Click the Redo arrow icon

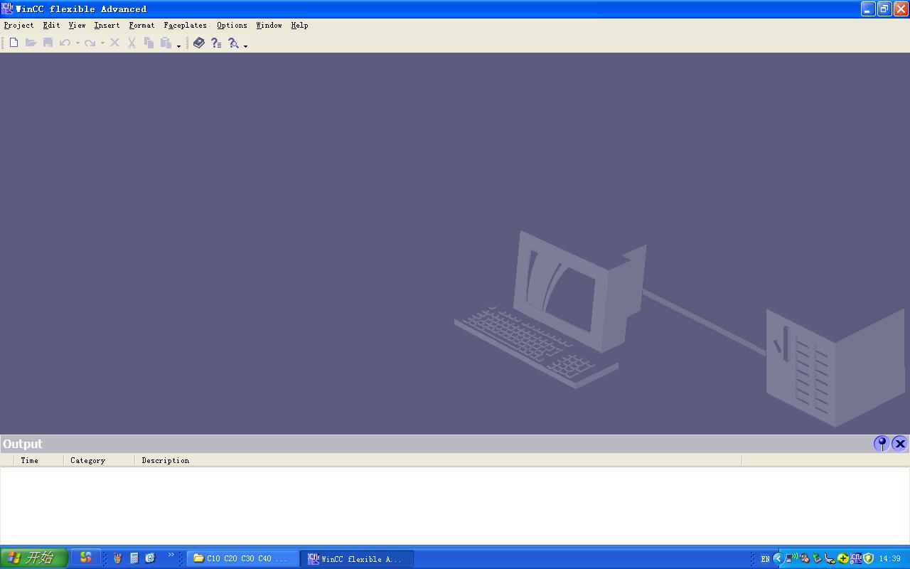[90, 43]
